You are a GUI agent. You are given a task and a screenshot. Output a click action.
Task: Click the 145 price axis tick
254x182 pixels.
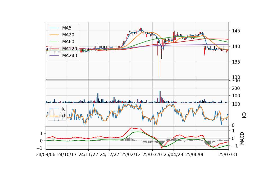click(236, 31)
